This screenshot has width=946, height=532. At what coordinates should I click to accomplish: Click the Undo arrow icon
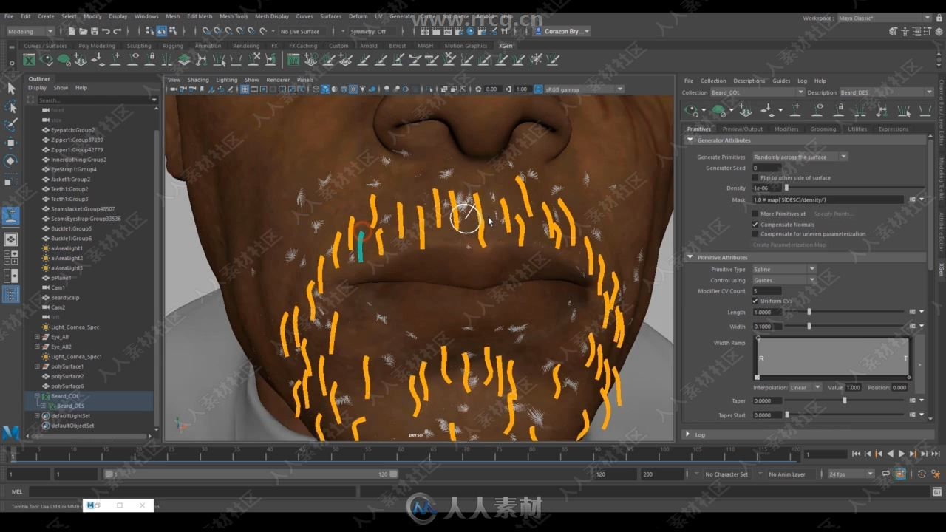(106, 31)
